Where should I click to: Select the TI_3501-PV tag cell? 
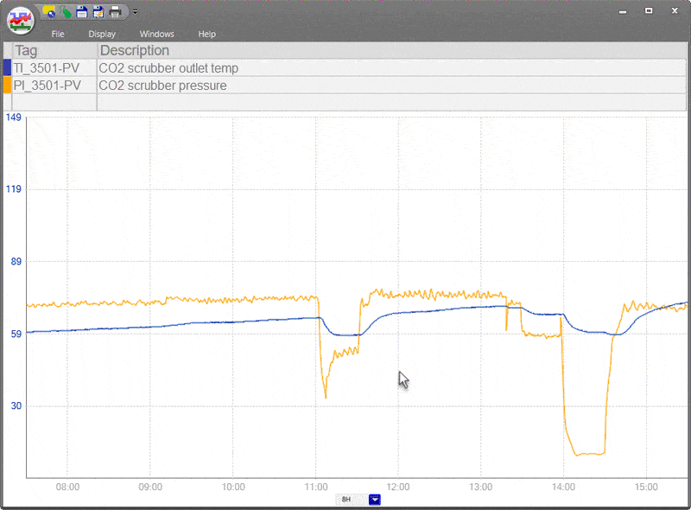pyautogui.click(x=54, y=68)
